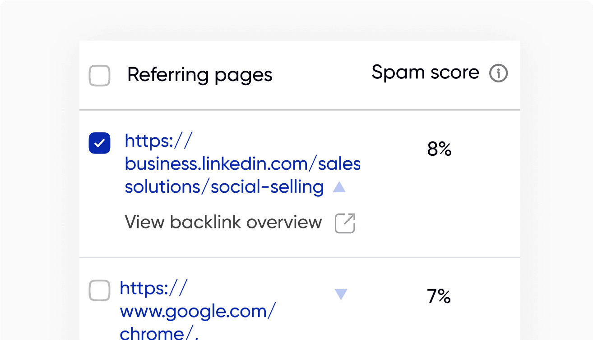Viewport: 593px width, 340px height.
Task: Open View backlink overview
Action: tap(223, 222)
